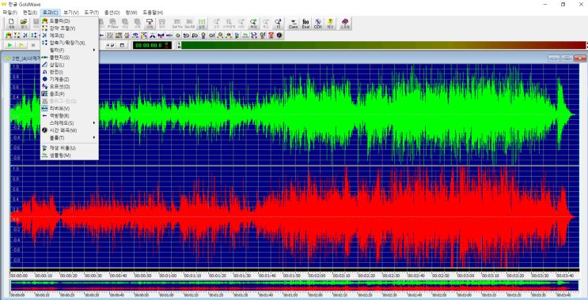Image resolution: width=588 pixels, height=300 pixels.
Task: Click the time warp clock toolbar icon
Action: click(x=279, y=36)
